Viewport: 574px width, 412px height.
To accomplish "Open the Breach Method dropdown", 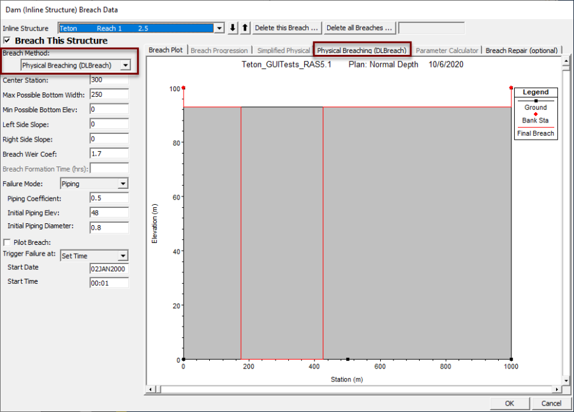I will (x=126, y=65).
